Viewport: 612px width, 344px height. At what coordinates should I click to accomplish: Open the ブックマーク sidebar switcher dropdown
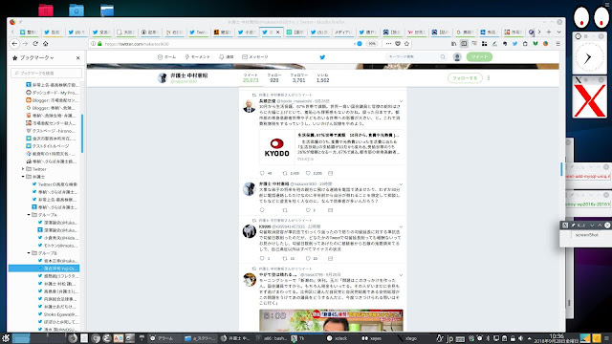click(x=36, y=57)
